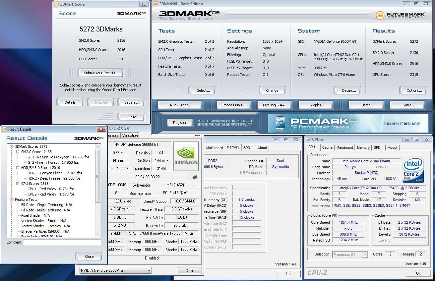Select Vertex Shader - Simple row

pos(44,221)
